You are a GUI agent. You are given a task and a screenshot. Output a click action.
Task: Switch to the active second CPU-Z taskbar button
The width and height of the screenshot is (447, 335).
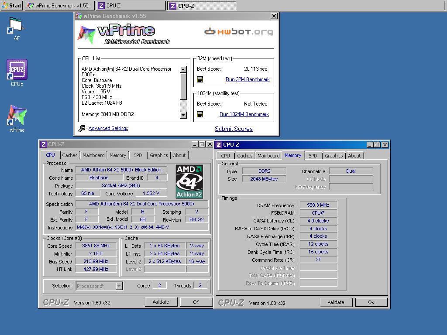(202, 5)
